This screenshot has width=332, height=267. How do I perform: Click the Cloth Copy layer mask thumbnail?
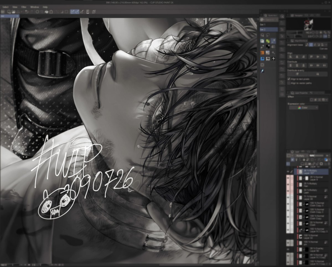click(307, 217)
